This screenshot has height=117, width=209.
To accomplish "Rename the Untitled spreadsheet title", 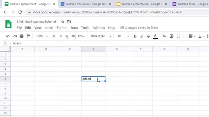I will click(x=37, y=22).
